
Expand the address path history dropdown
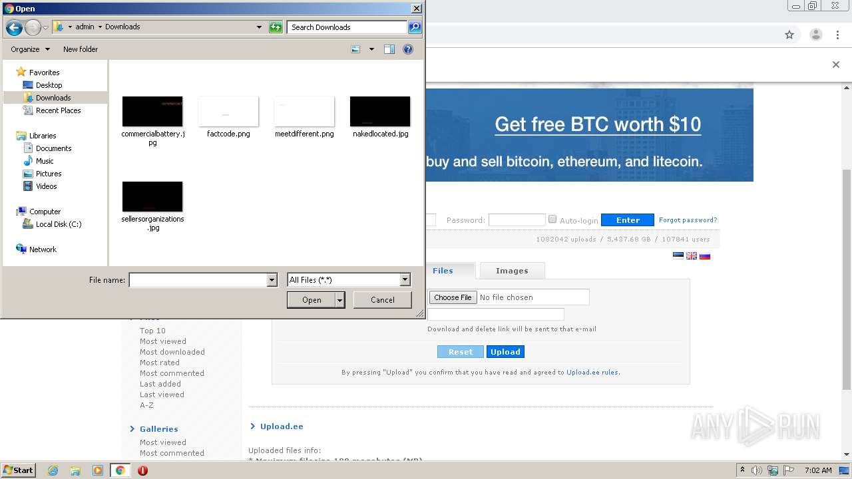(x=259, y=27)
